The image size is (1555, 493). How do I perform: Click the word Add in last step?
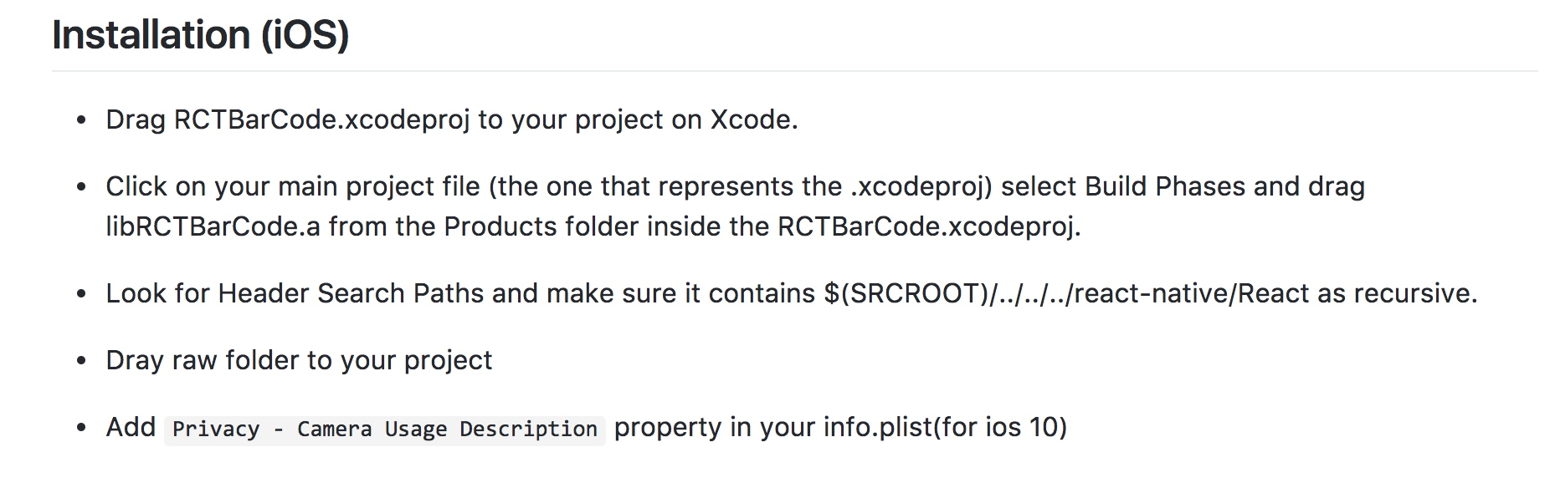131,427
